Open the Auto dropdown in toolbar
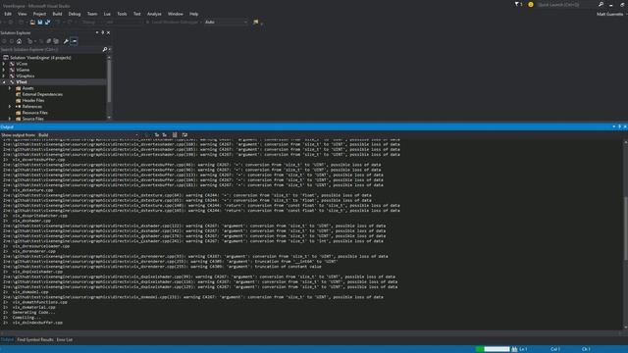Screen dimensions: 628x353 pyautogui.click(x=227, y=23)
